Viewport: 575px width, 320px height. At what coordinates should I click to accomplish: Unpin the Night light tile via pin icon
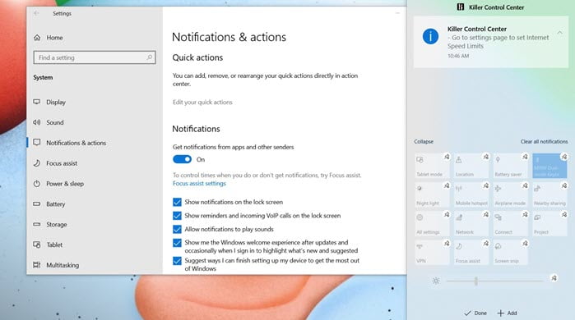tap(447, 185)
